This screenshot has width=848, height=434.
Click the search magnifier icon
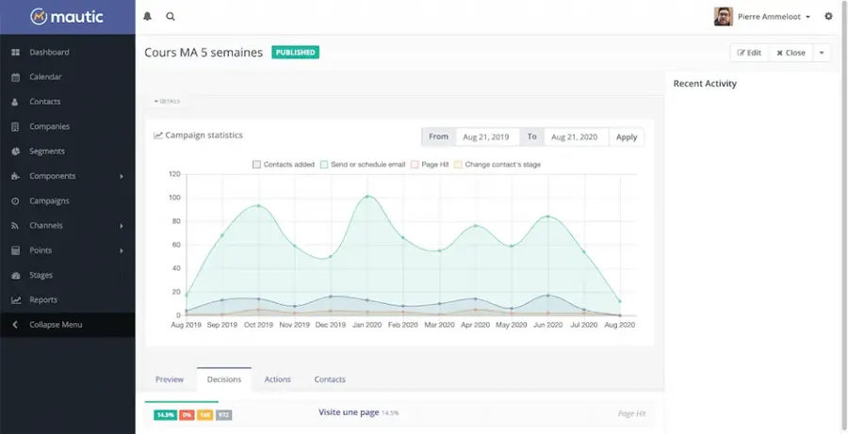click(171, 16)
